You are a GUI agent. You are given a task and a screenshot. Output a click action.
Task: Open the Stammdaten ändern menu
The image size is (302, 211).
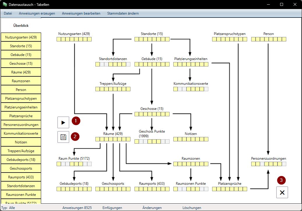[x=123, y=13]
